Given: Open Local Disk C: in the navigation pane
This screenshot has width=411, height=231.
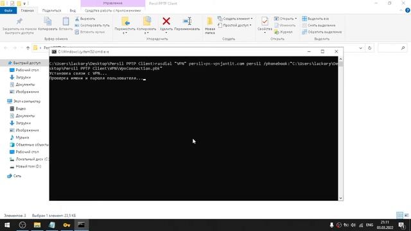Looking at the screenshot, I should tap(29, 159).
